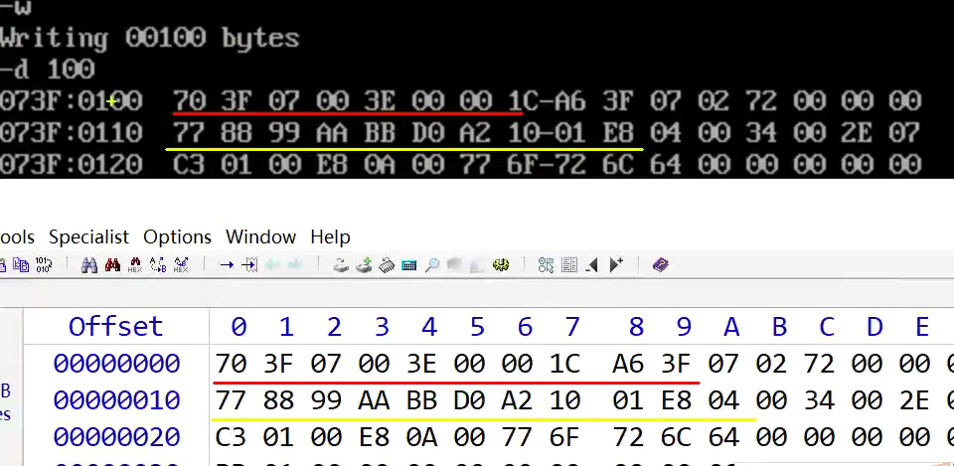
Task: Click hex column header E
Action: coord(922,327)
